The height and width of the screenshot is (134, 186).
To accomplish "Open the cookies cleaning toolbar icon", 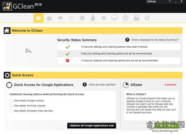I will pyautogui.click(x=49, y=18).
